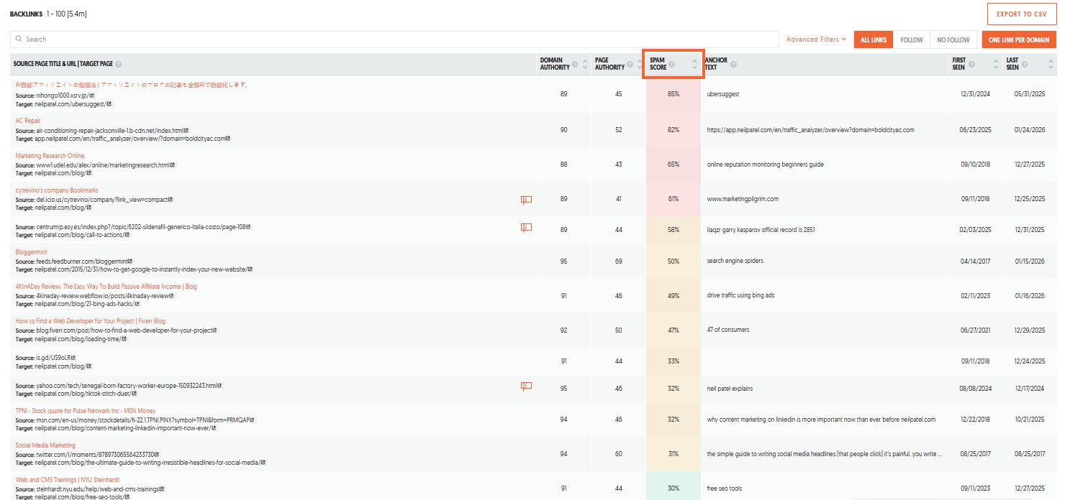
Task: Click help icon next to Domain Authority
Action: click(575, 65)
